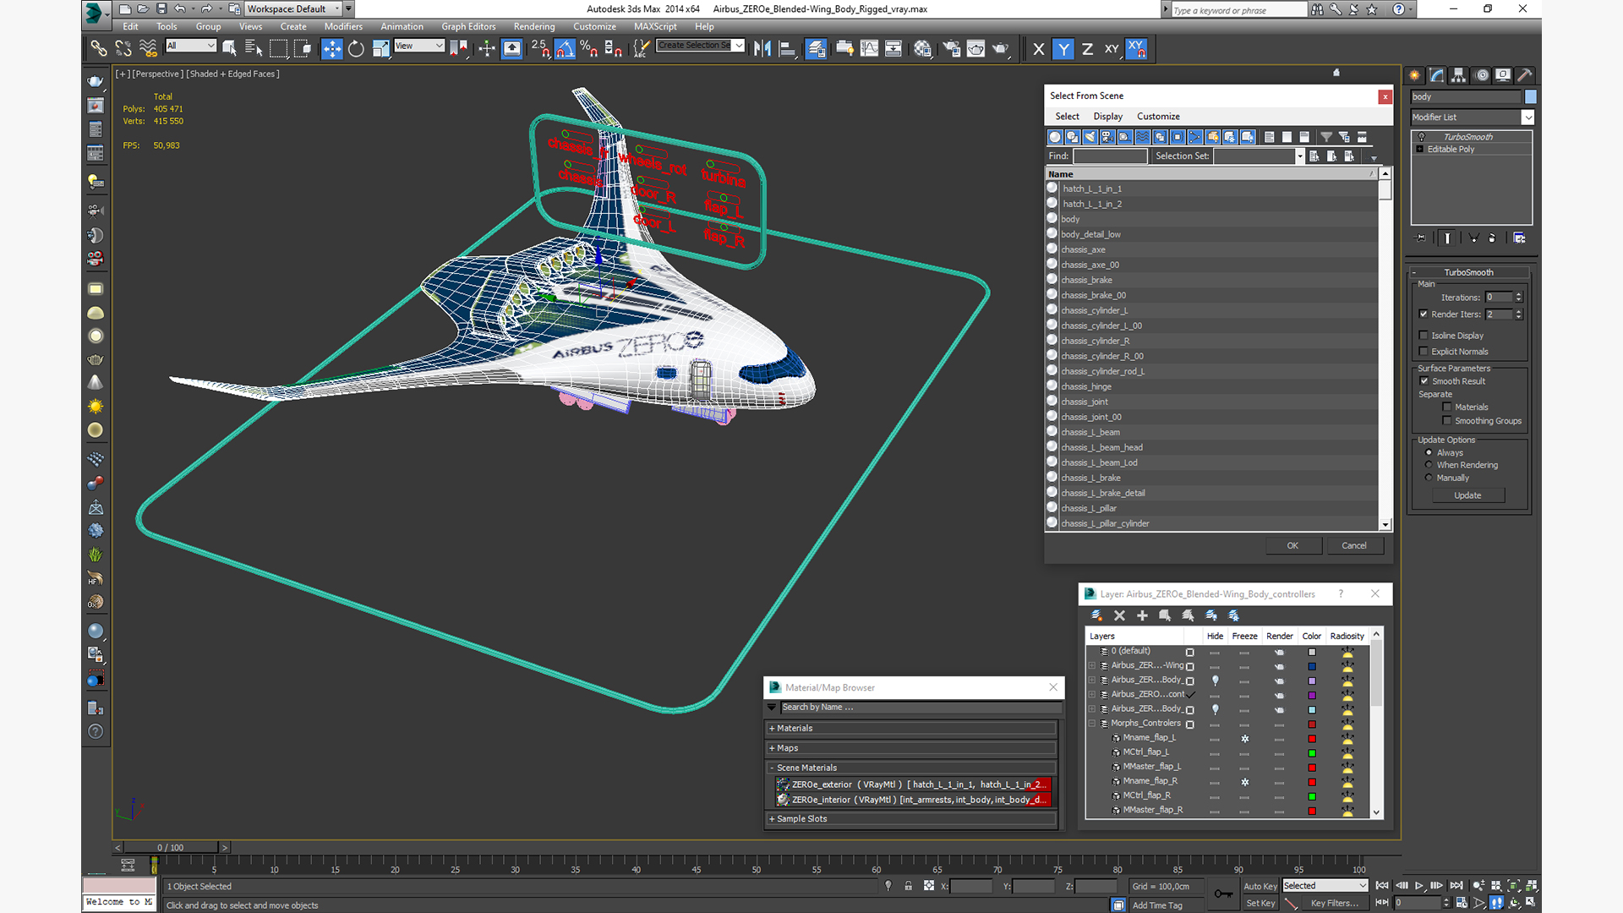Click the Find input field in Select From Scene
This screenshot has width=1623, height=913.
(x=1110, y=156)
